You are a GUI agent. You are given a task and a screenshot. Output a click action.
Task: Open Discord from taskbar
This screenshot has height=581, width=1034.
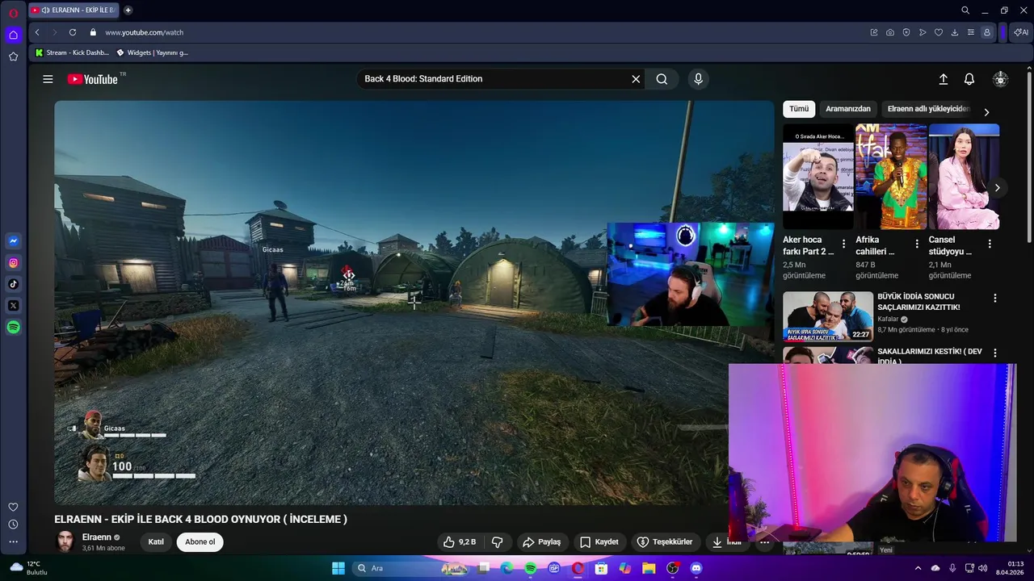coord(696,568)
